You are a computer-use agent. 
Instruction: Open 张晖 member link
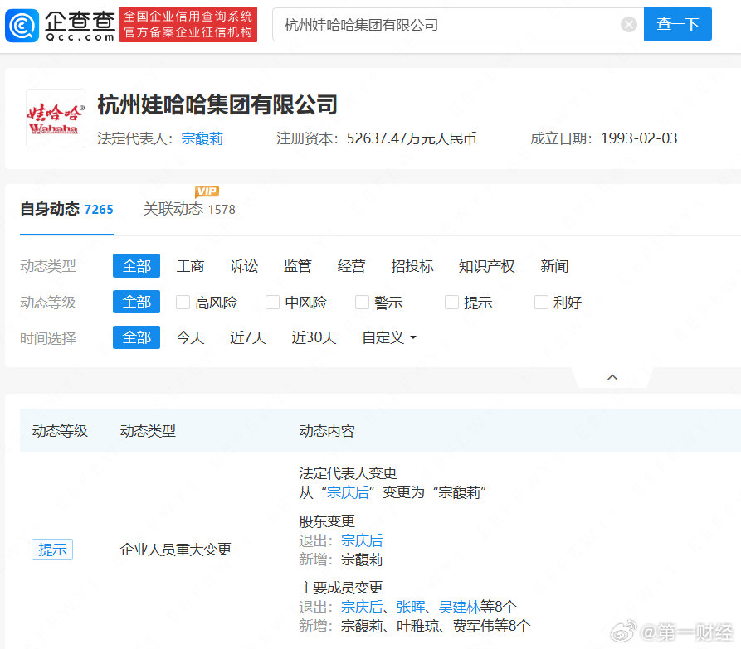coord(410,607)
